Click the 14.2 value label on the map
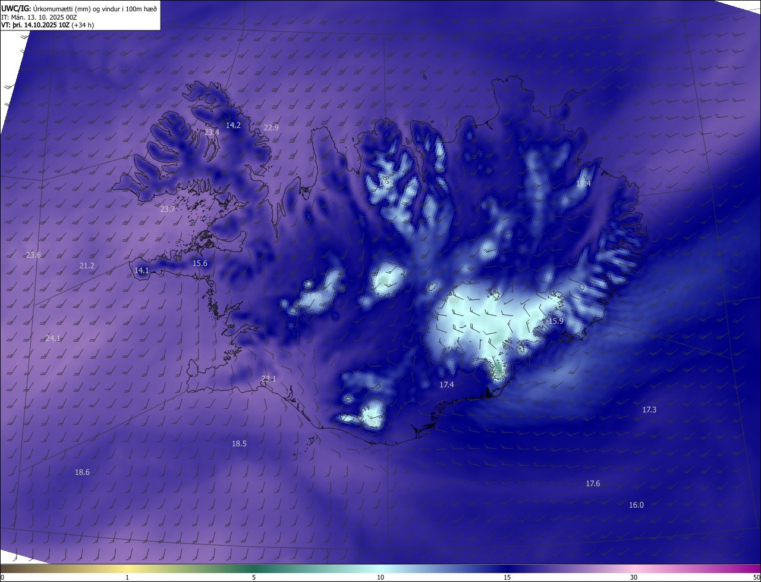The width and height of the screenshot is (761, 582). [233, 125]
